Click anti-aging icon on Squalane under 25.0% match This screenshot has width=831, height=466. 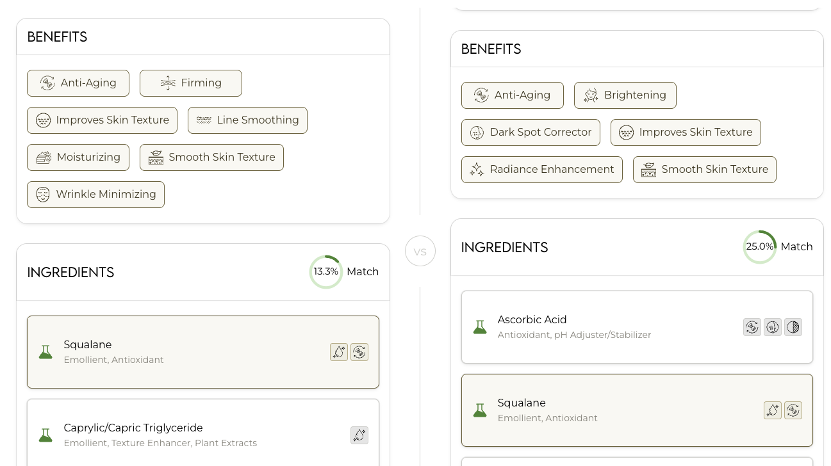point(793,410)
